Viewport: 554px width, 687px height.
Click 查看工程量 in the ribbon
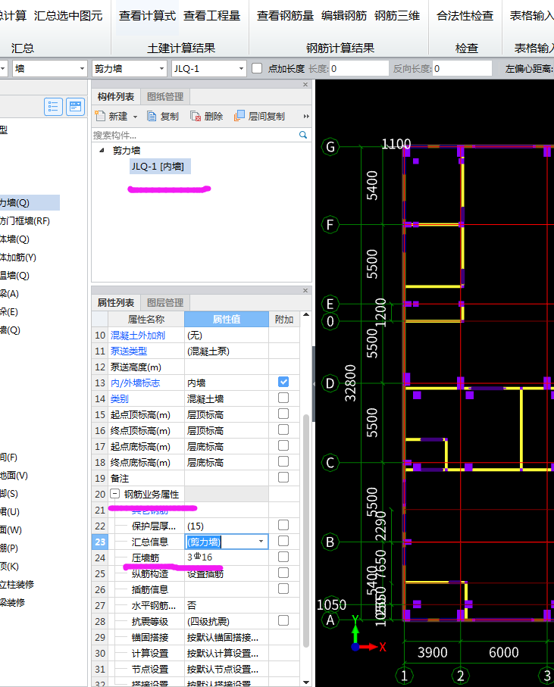[x=211, y=16]
